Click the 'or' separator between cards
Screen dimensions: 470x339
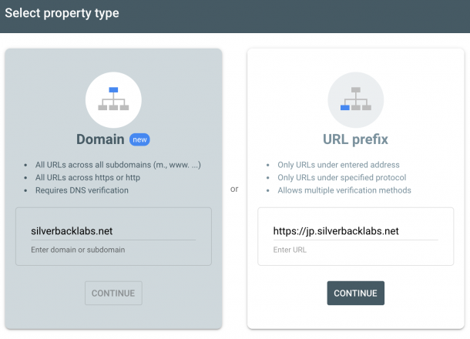(x=234, y=189)
